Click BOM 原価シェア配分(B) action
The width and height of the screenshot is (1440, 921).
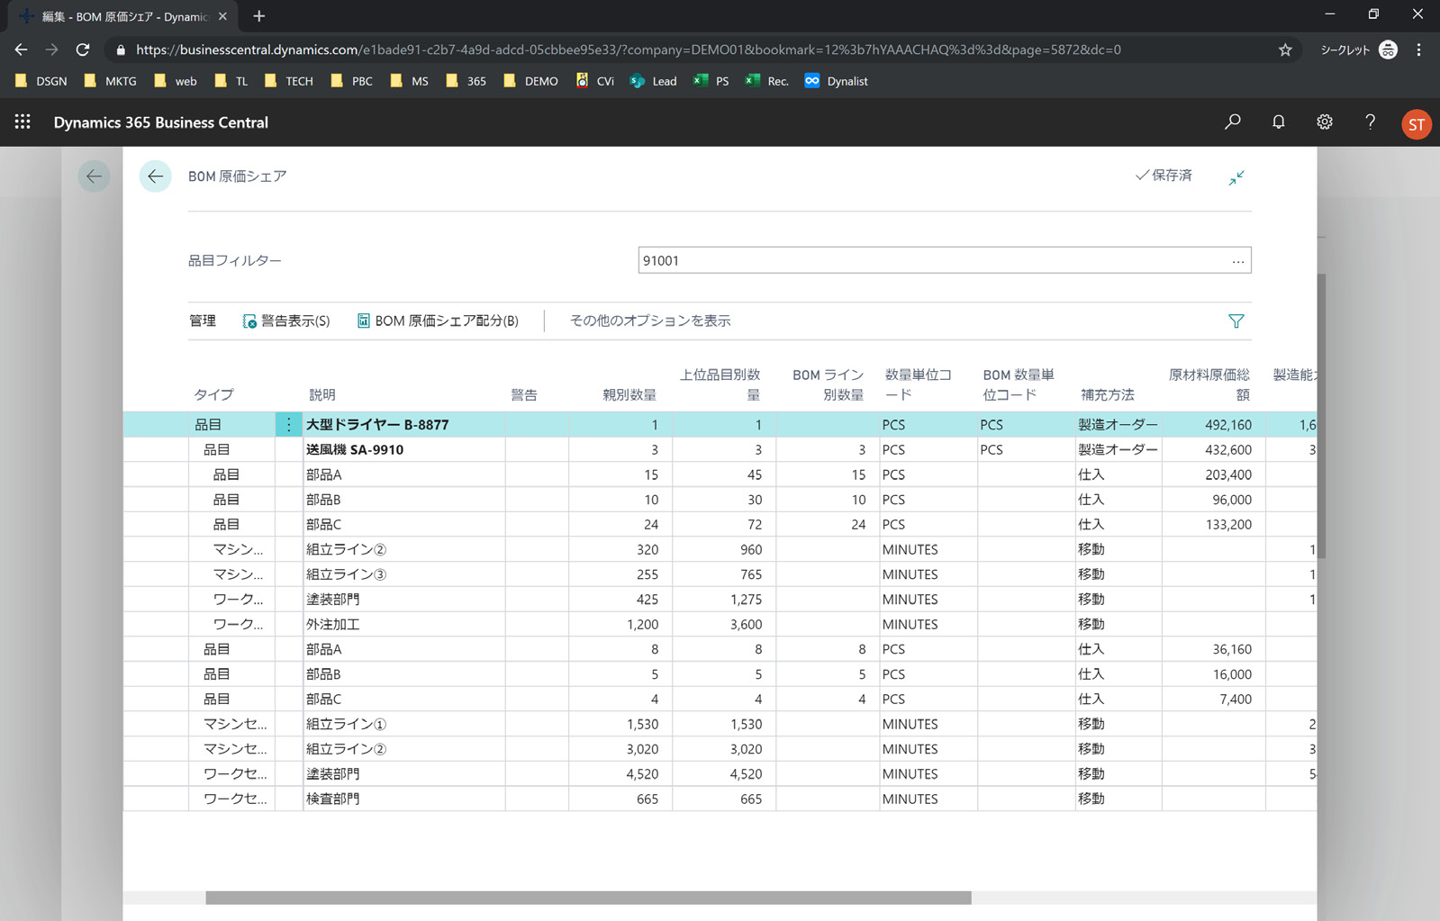coord(438,321)
